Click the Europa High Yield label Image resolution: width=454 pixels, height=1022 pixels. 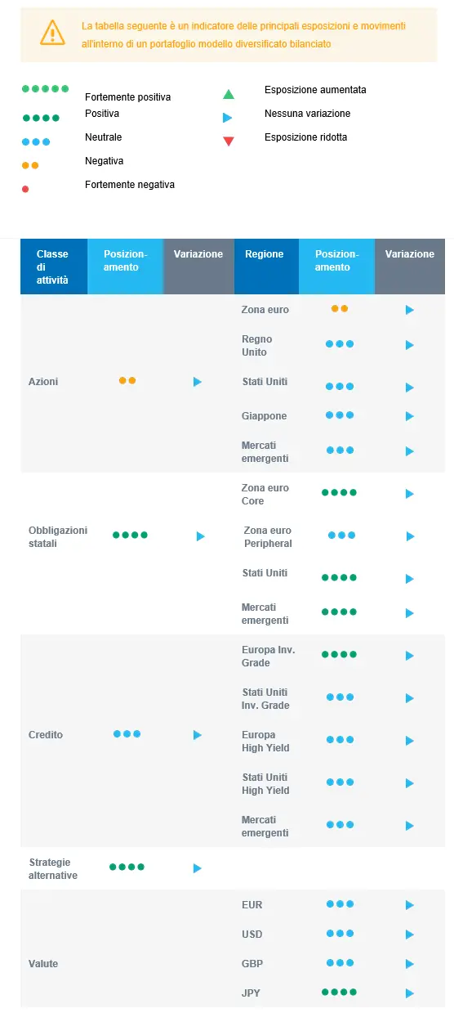click(x=265, y=742)
